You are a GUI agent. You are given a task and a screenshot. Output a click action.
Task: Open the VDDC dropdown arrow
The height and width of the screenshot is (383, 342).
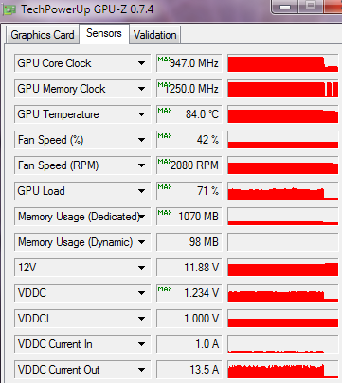[x=141, y=293]
